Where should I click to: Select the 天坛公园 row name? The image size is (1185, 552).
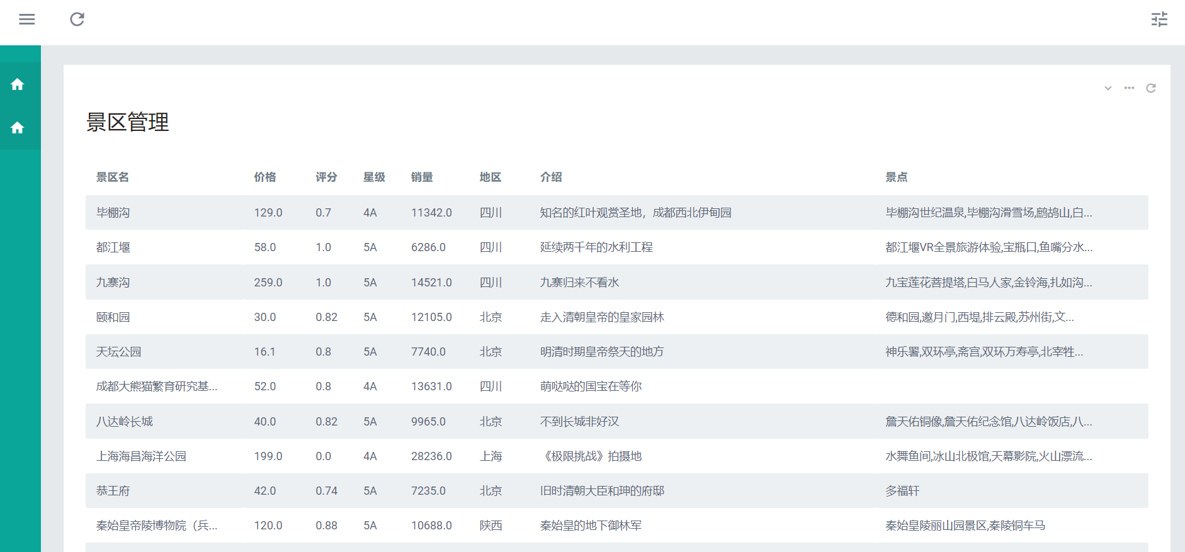[x=118, y=352]
